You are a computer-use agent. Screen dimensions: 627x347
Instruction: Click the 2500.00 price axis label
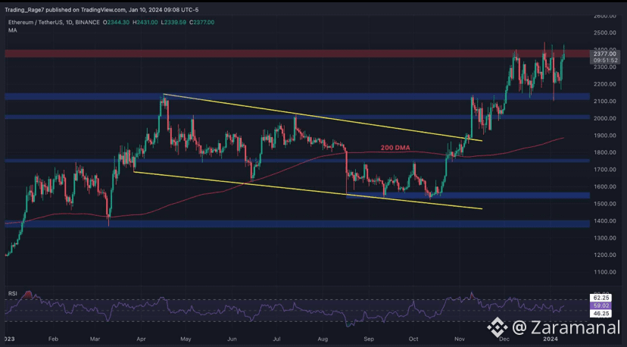[604, 33]
